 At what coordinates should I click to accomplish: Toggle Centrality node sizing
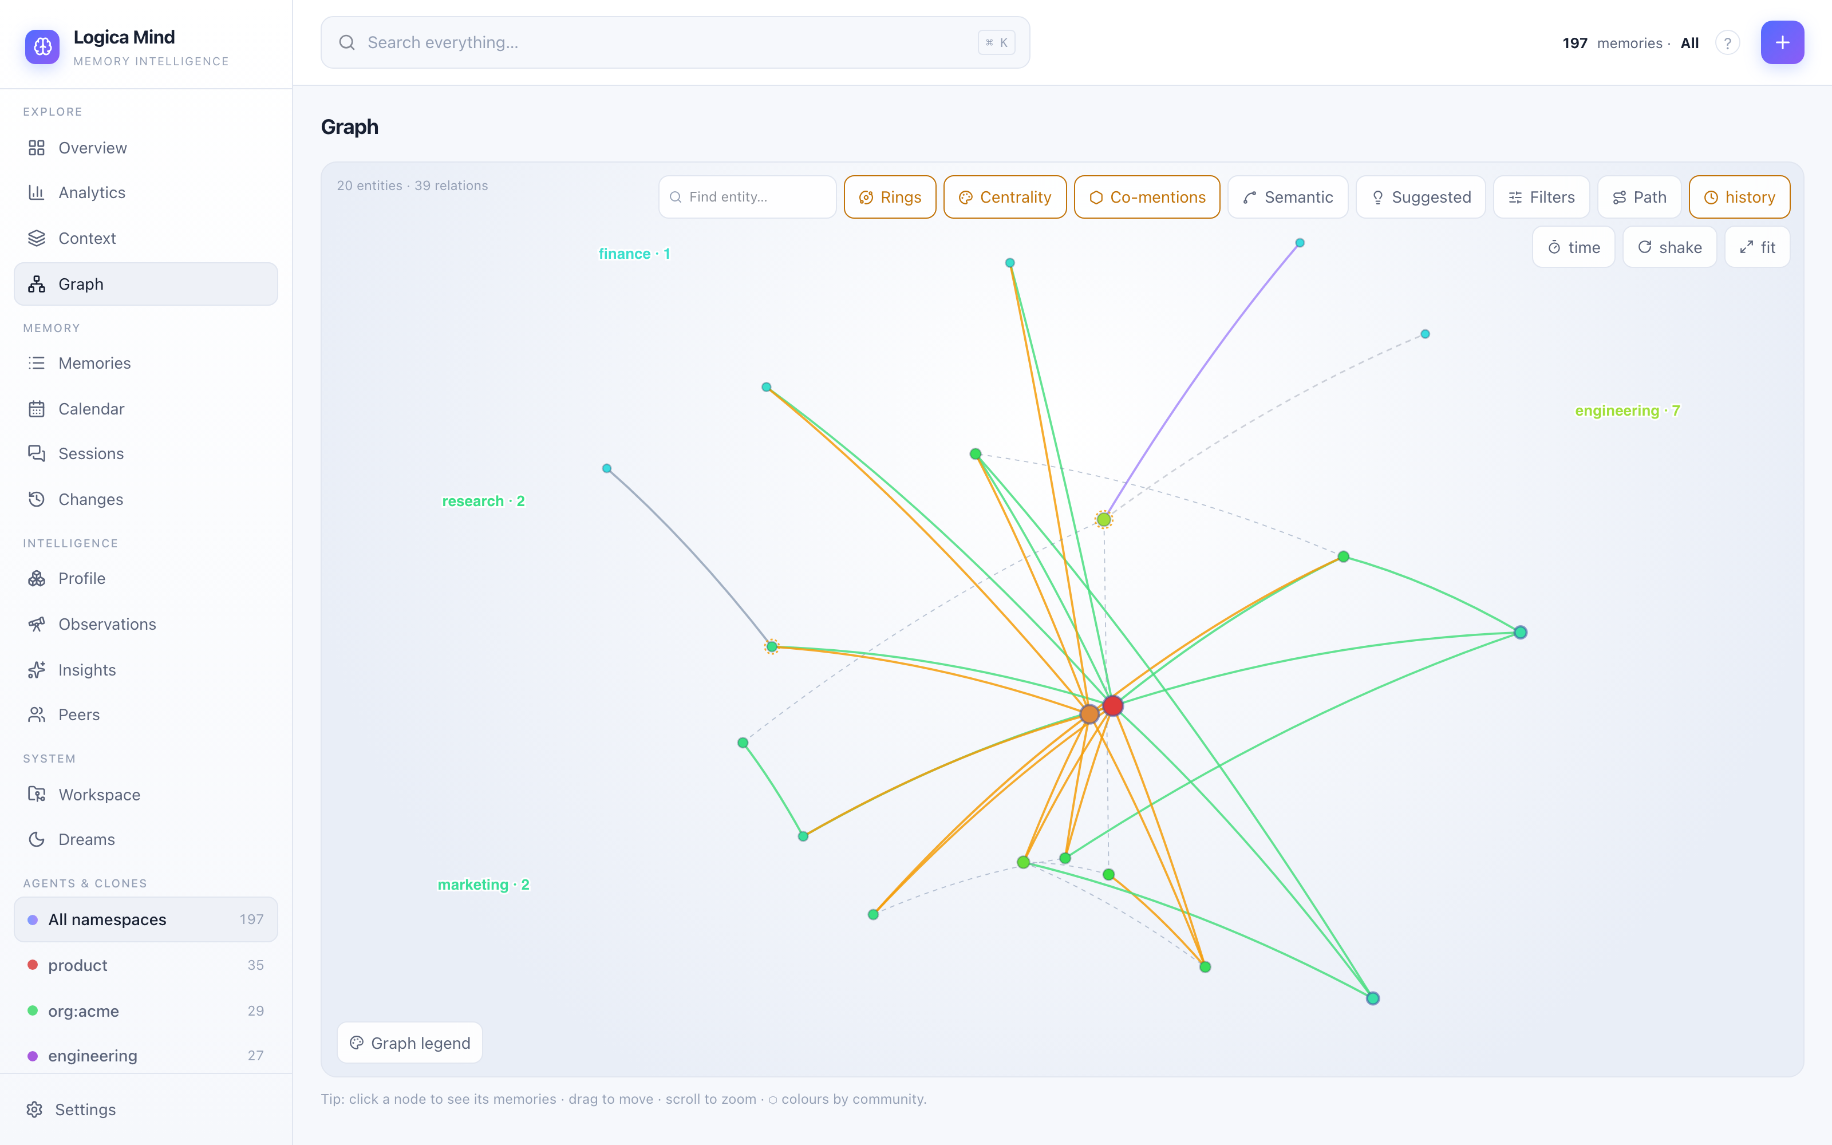pos(1005,197)
